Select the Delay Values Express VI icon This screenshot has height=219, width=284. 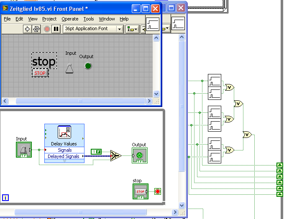click(x=64, y=132)
